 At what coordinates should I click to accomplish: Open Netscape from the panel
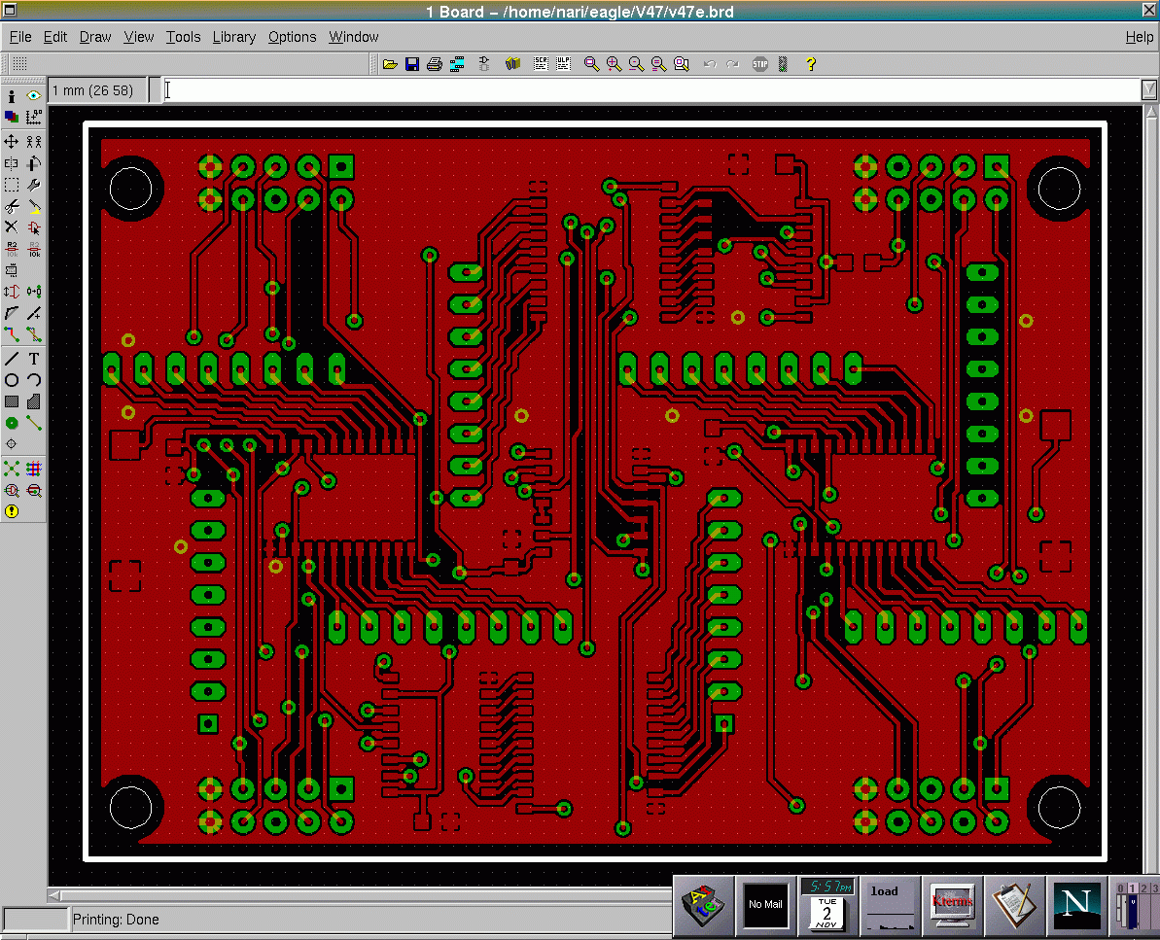point(1077,903)
